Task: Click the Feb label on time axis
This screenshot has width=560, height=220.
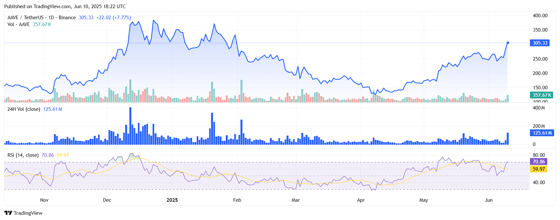Action: point(237,200)
